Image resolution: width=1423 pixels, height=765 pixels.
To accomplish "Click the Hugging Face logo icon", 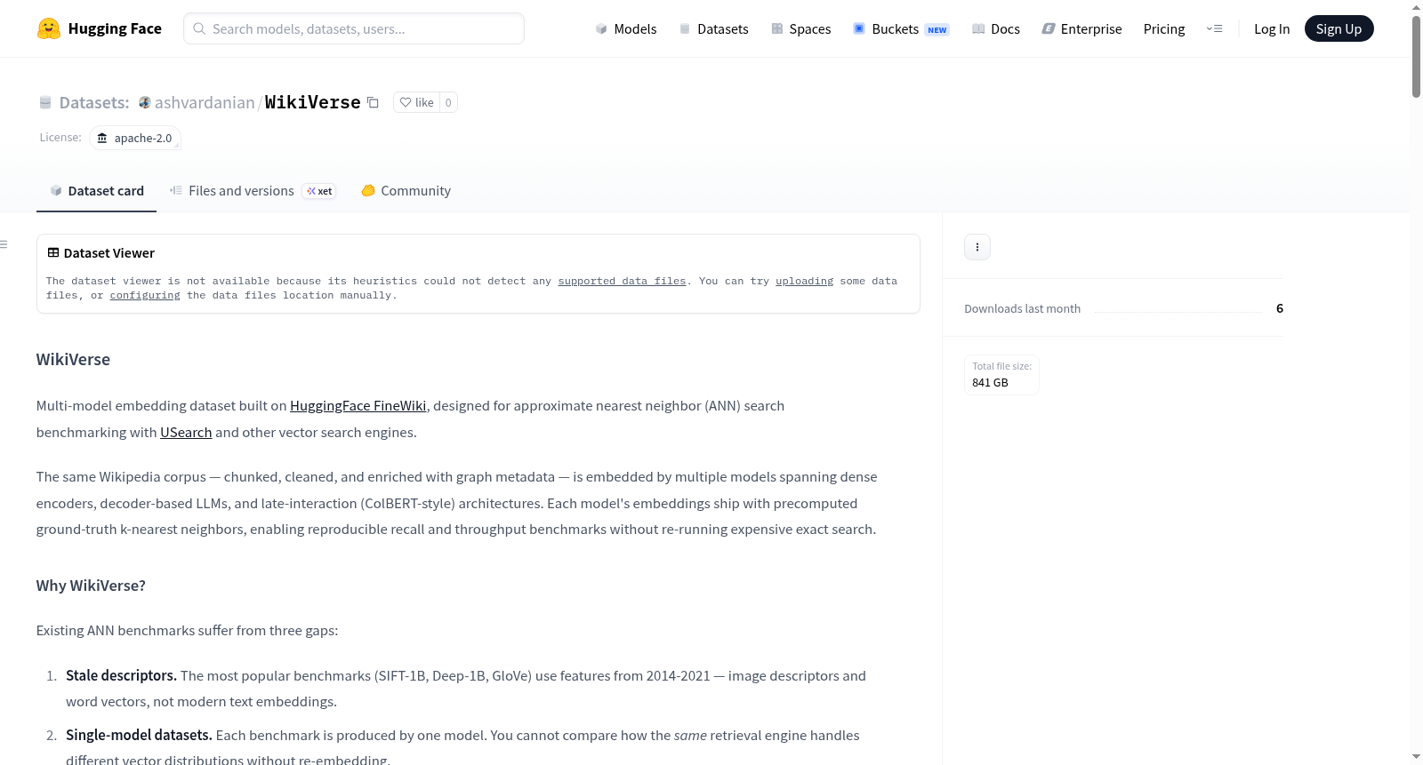I will pyautogui.click(x=49, y=28).
